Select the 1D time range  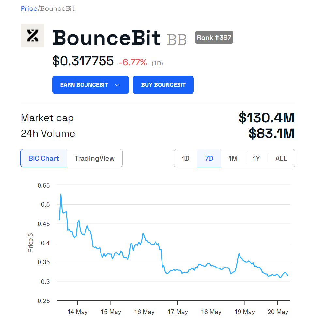(185, 158)
